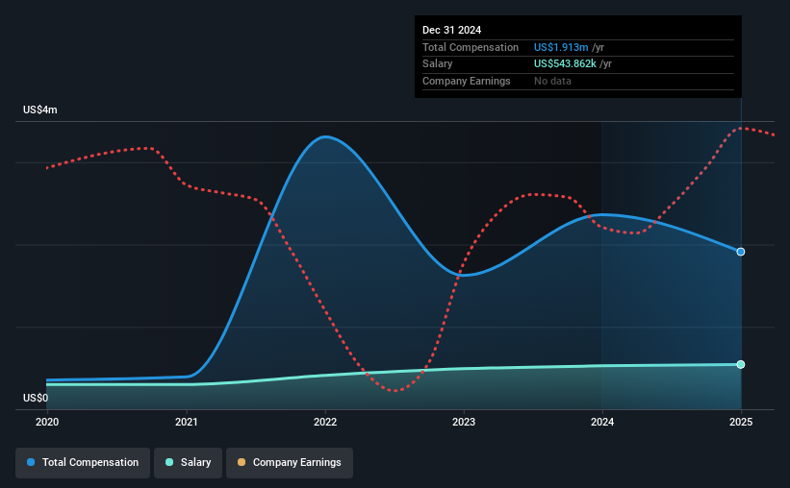Click the 2022 x-axis label
Screen dimensions: 790x488
click(x=325, y=422)
